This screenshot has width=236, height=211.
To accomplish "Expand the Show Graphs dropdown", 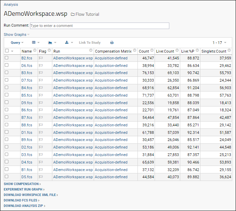I will (16, 34).
